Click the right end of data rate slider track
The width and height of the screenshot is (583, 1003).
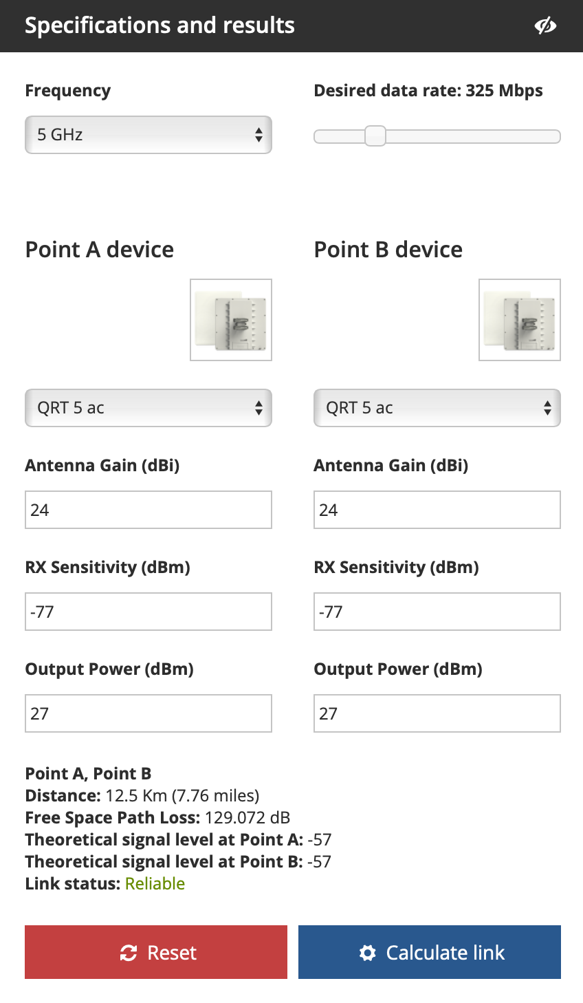tap(555, 137)
